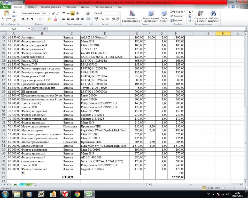Click the Paste (Вставить) clipboard button

7,16
